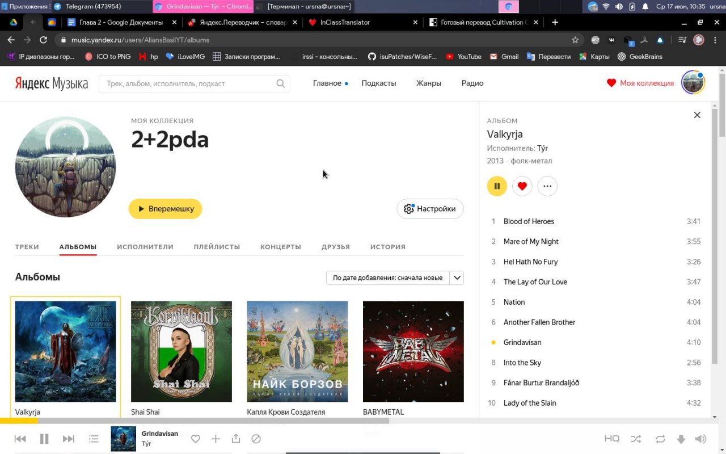726x454 pixels.
Task: Dislike current track with block icon
Action: pos(256,439)
